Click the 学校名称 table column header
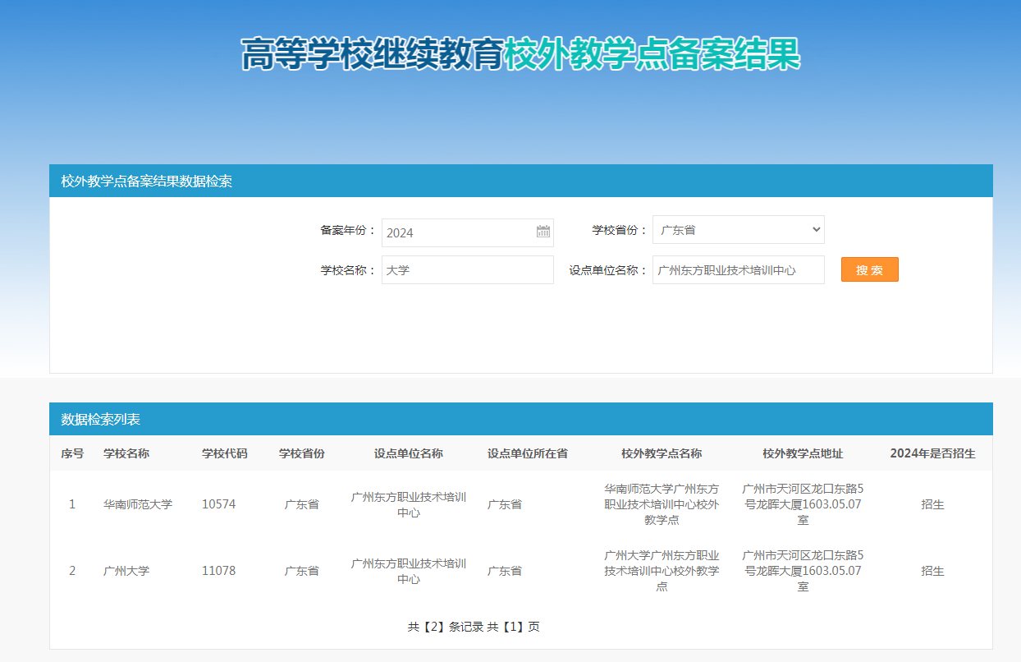This screenshot has width=1021, height=662. coord(126,453)
